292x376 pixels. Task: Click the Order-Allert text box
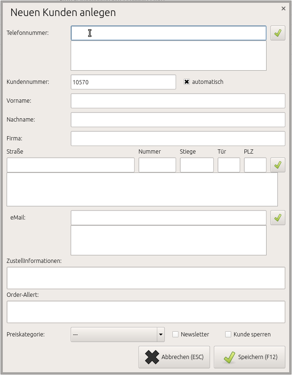pos(146,312)
